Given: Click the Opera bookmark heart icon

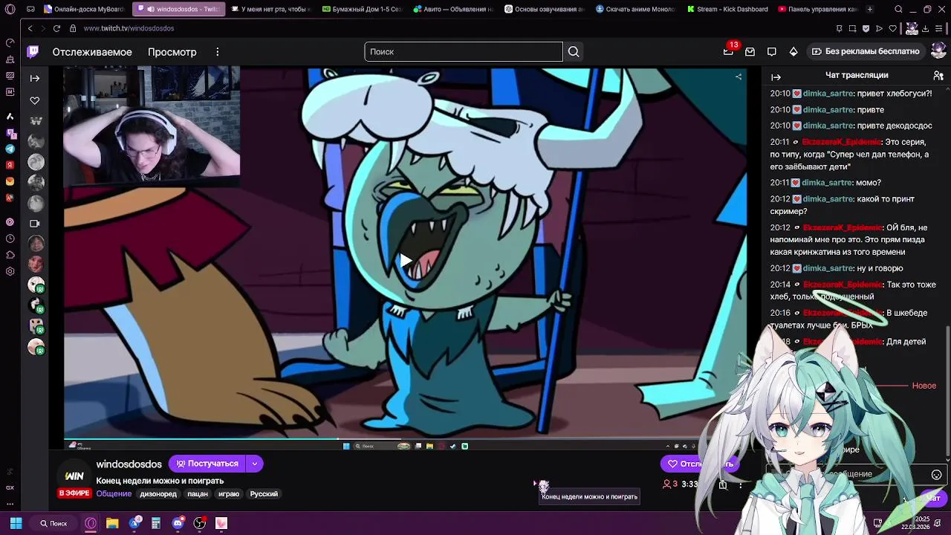Looking at the screenshot, I should [892, 28].
